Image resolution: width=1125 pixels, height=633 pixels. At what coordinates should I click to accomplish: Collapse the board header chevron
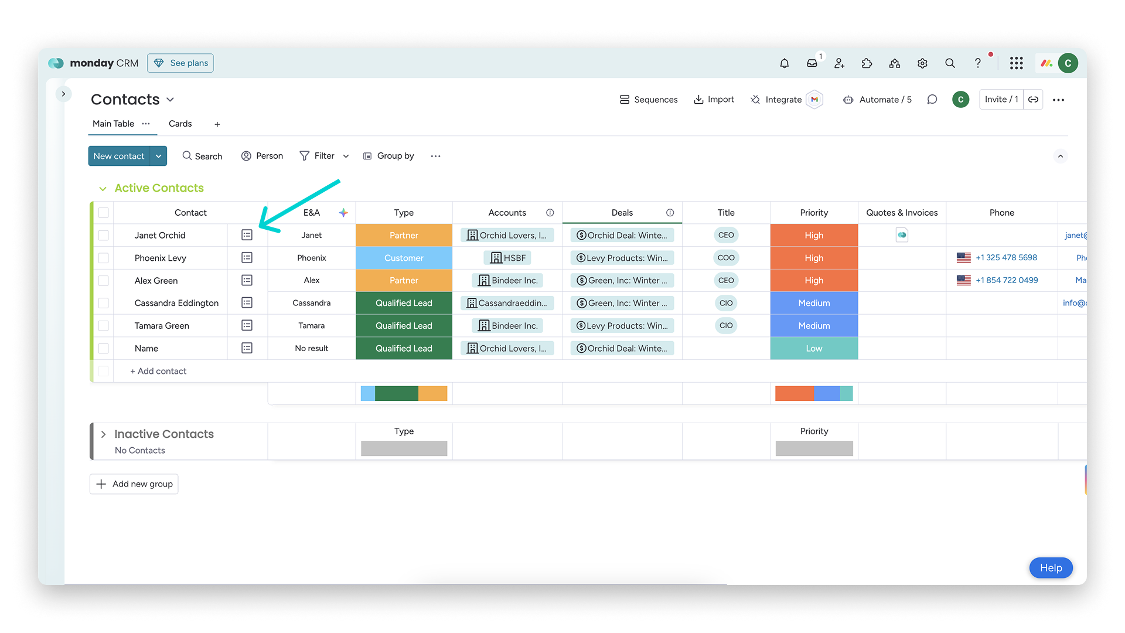click(1060, 156)
